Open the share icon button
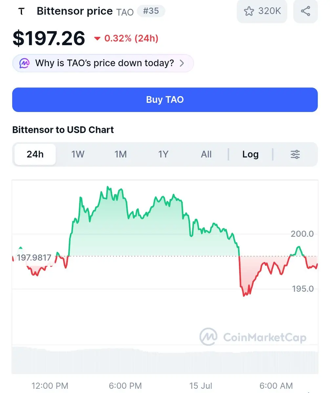Image resolution: width=330 pixels, height=393 pixels. tap(305, 11)
